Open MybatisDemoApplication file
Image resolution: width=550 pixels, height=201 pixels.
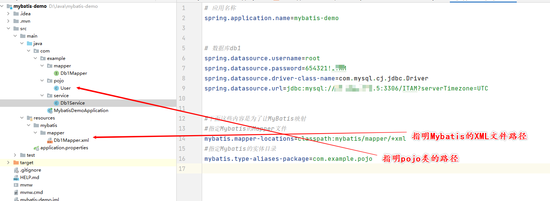(x=81, y=111)
